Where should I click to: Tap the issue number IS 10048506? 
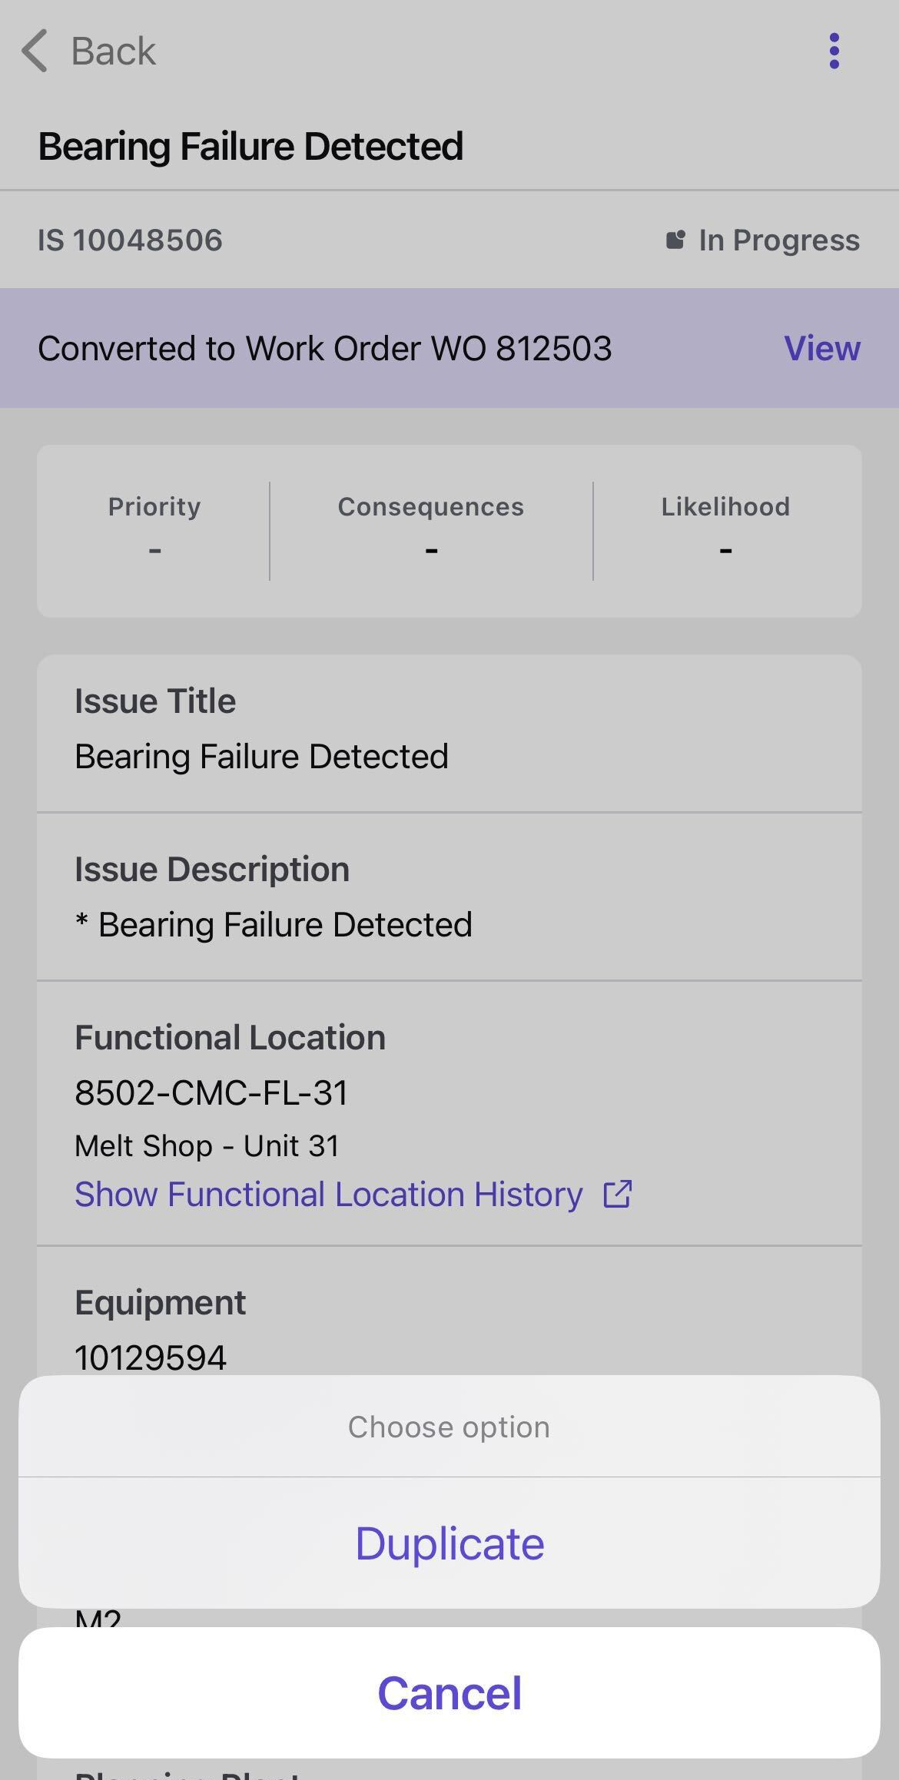[130, 240]
